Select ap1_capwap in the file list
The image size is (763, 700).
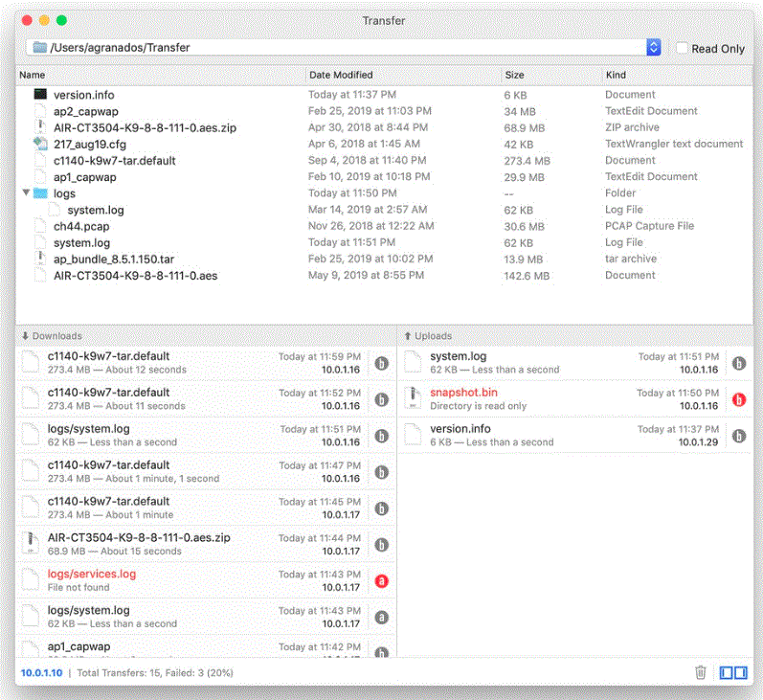[x=84, y=177]
